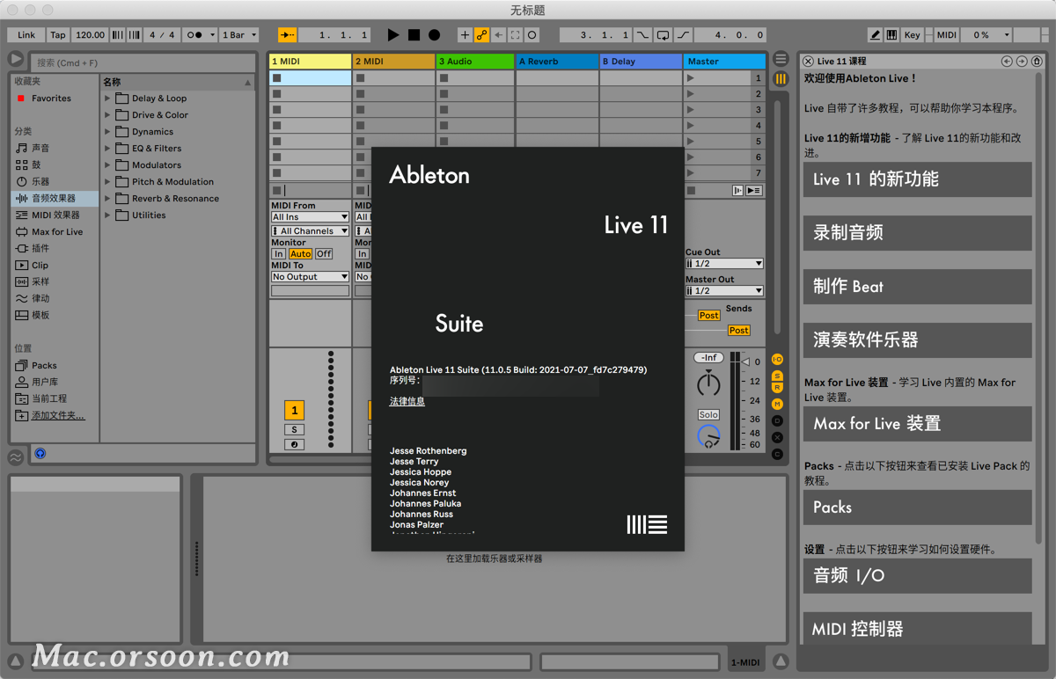
Task: Enable Key Map Mode switch
Action: click(x=913, y=35)
